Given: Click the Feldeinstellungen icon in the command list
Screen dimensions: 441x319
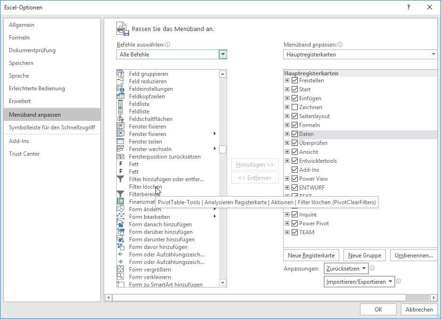Looking at the screenshot, I should (120, 89).
